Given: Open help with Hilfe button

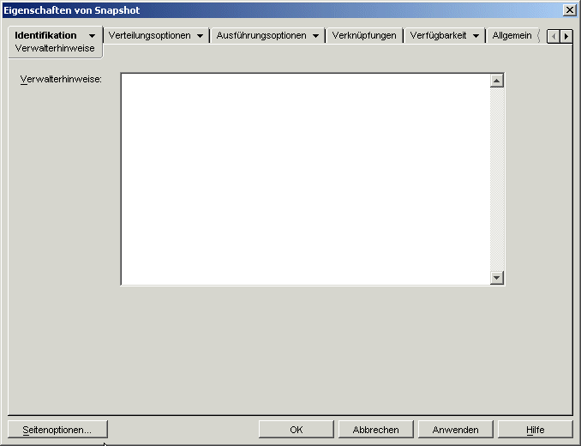Looking at the screenshot, I should click(535, 430).
